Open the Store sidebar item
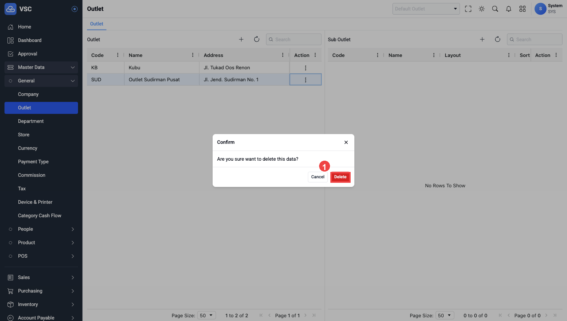The width and height of the screenshot is (567, 321). pyautogui.click(x=41, y=135)
